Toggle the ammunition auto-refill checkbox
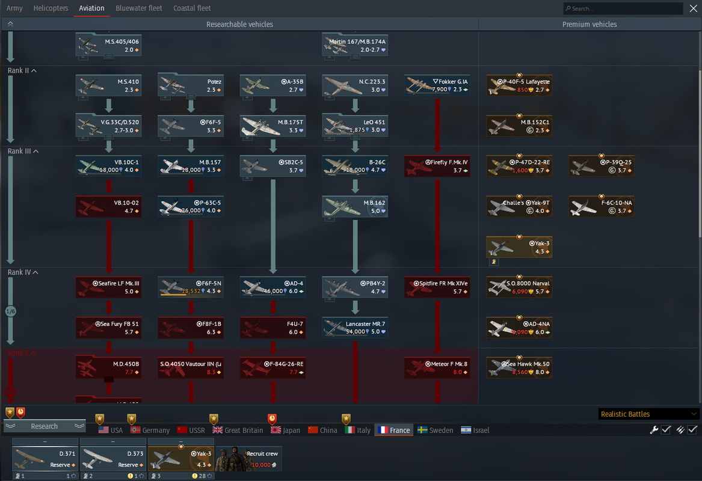Image resolution: width=702 pixels, height=481 pixels. tap(692, 430)
